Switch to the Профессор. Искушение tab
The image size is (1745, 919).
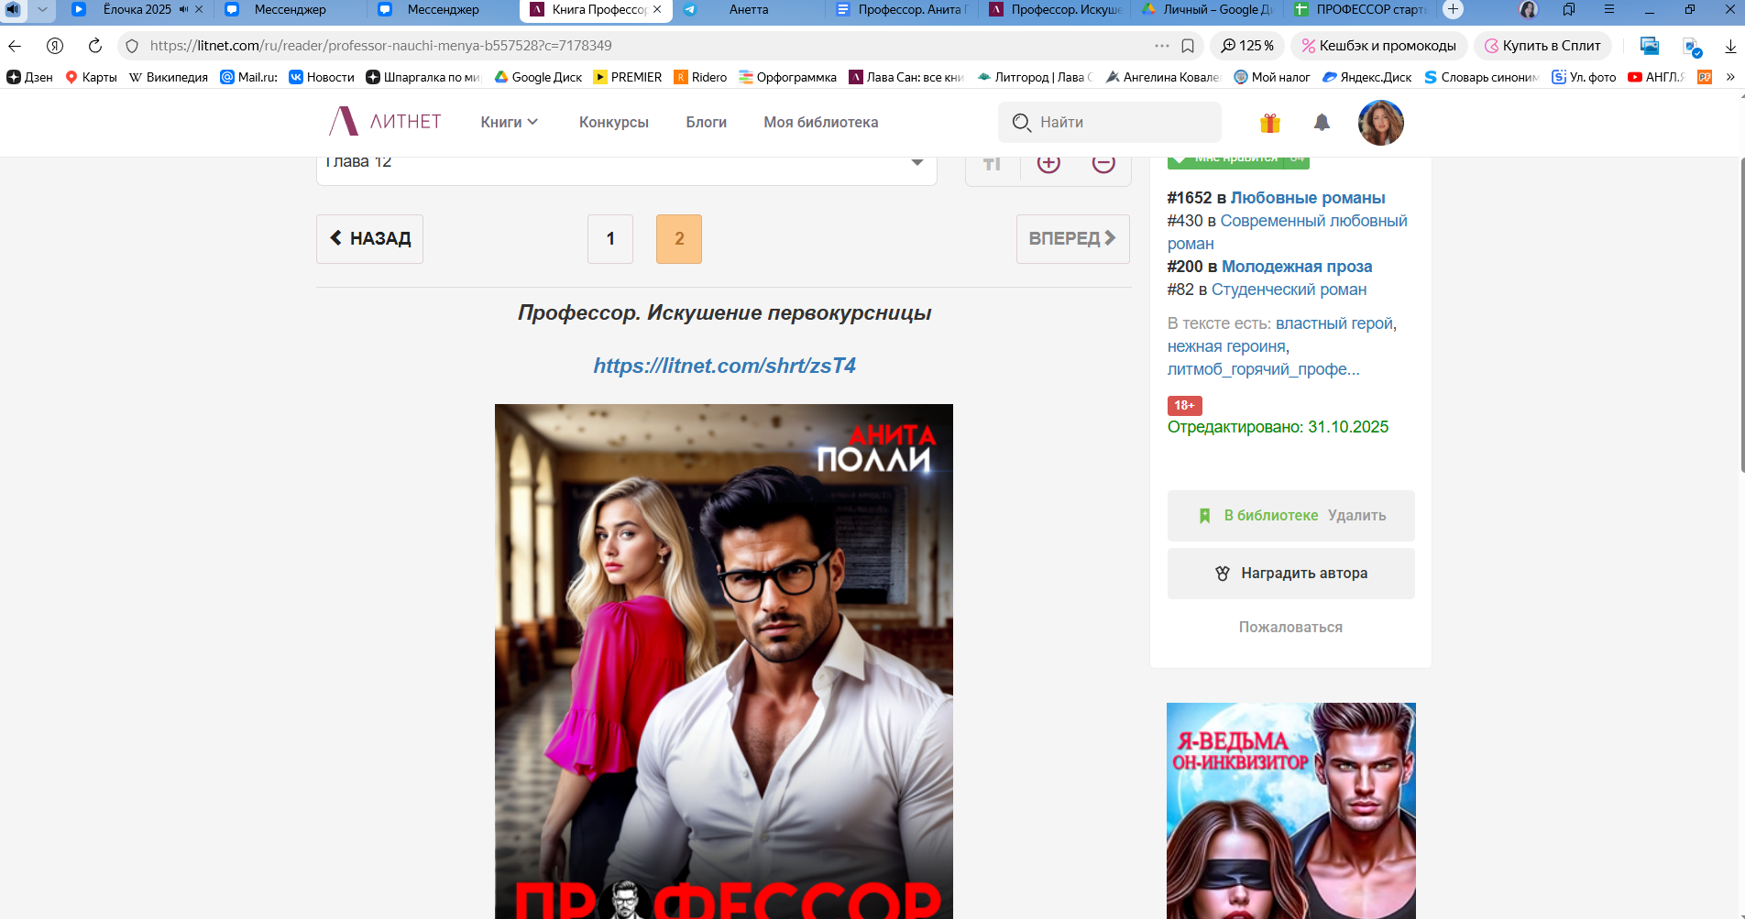tap(1056, 10)
